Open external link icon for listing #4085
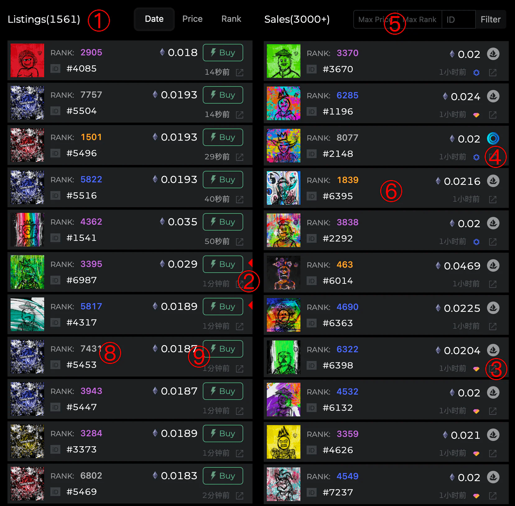 239,73
